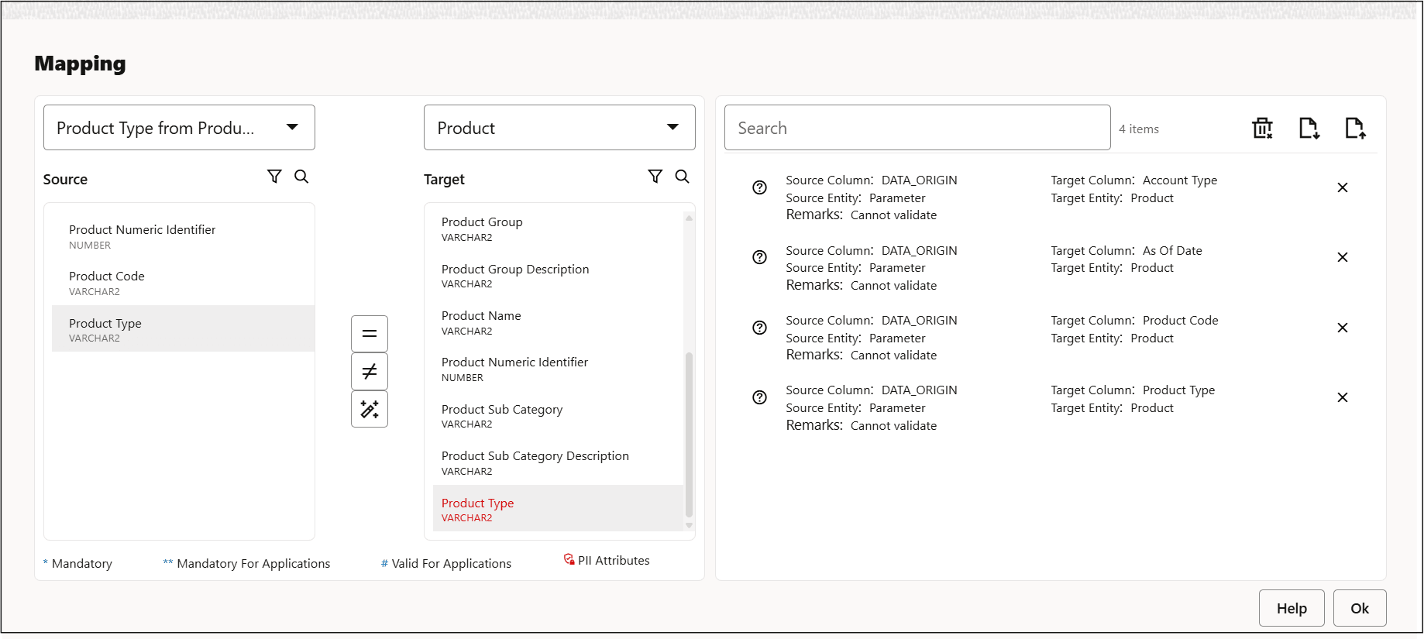The image size is (1424, 639).
Task: Click the equals mapping button
Action: [370, 334]
